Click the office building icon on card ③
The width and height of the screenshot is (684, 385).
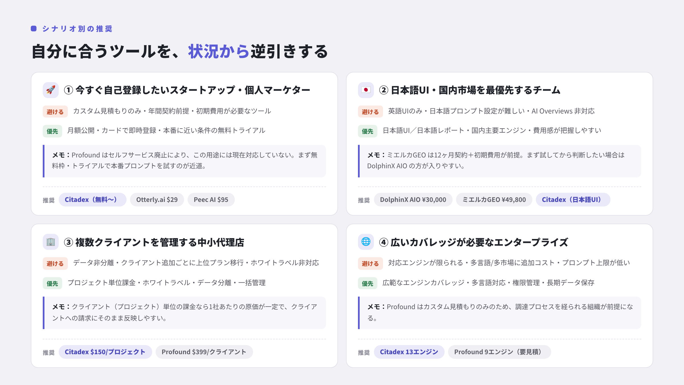51,242
